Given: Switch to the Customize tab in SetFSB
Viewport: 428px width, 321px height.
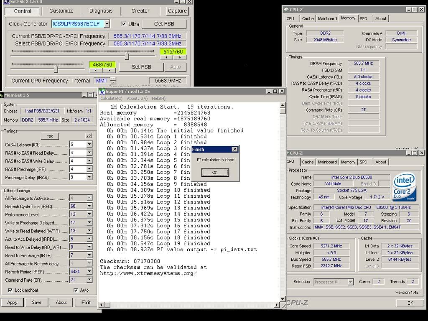Looking at the screenshot, I should [x=61, y=11].
